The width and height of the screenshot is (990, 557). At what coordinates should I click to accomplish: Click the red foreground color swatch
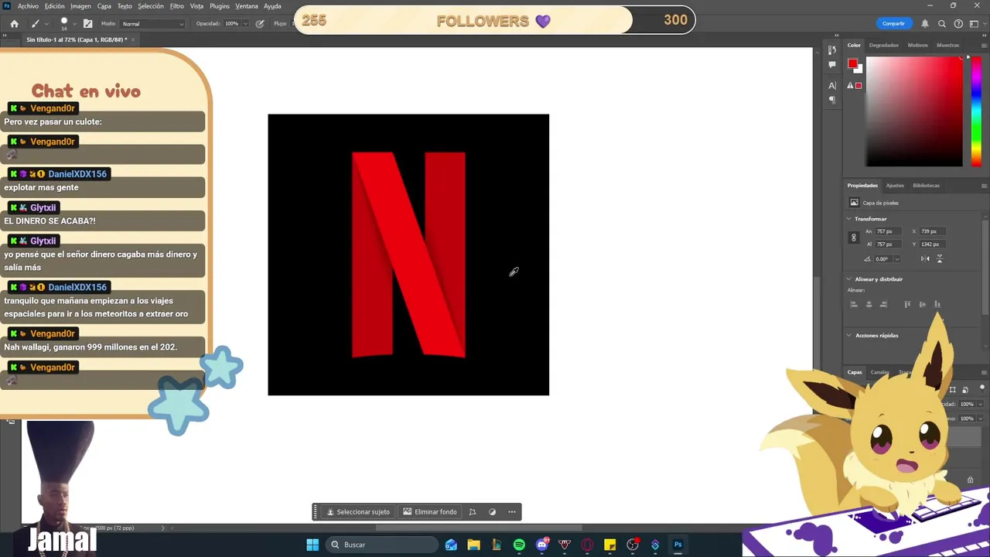[x=852, y=63]
